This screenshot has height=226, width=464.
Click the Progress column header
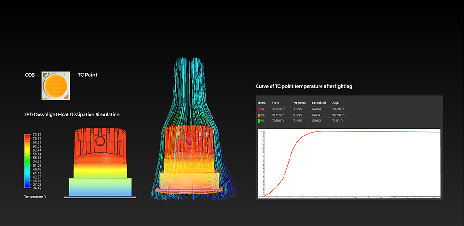point(299,103)
